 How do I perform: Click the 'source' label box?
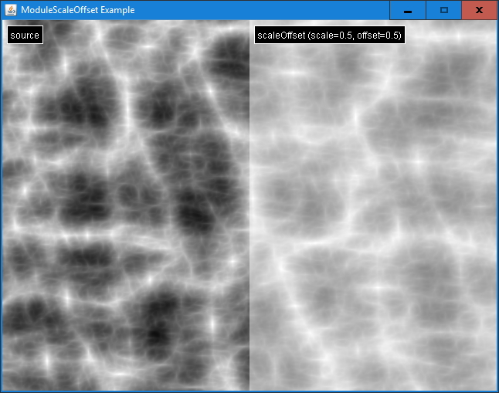click(x=25, y=36)
